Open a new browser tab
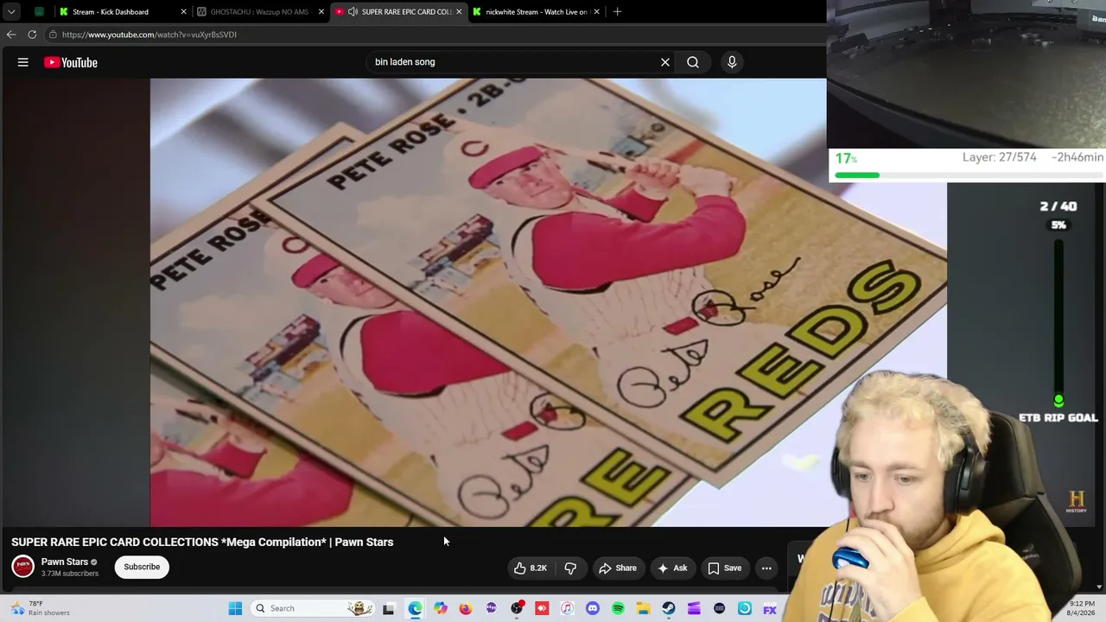The image size is (1106, 622). pyautogui.click(x=617, y=12)
